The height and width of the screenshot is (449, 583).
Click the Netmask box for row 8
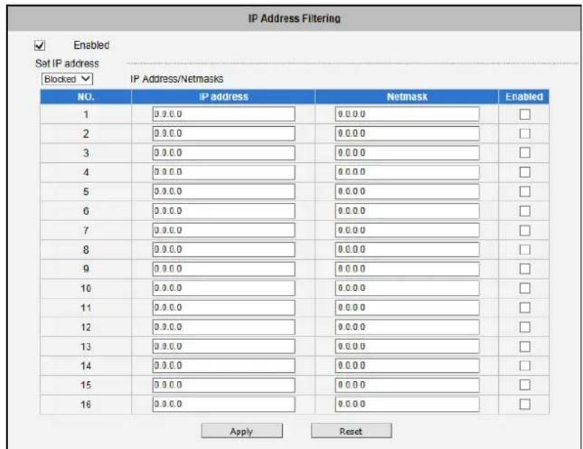click(407, 250)
